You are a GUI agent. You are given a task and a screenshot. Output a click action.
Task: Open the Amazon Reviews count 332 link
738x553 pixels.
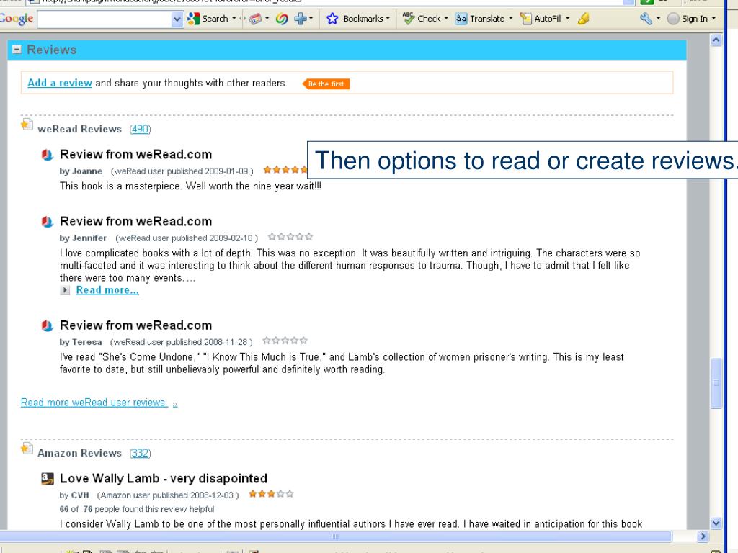pyautogui.click(x=141, y=453)
